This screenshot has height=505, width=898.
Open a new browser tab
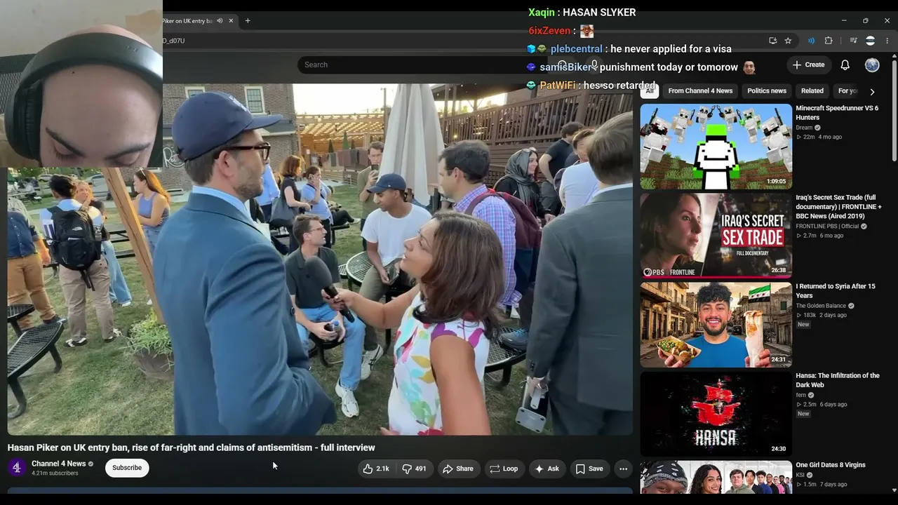click(247, 21)
